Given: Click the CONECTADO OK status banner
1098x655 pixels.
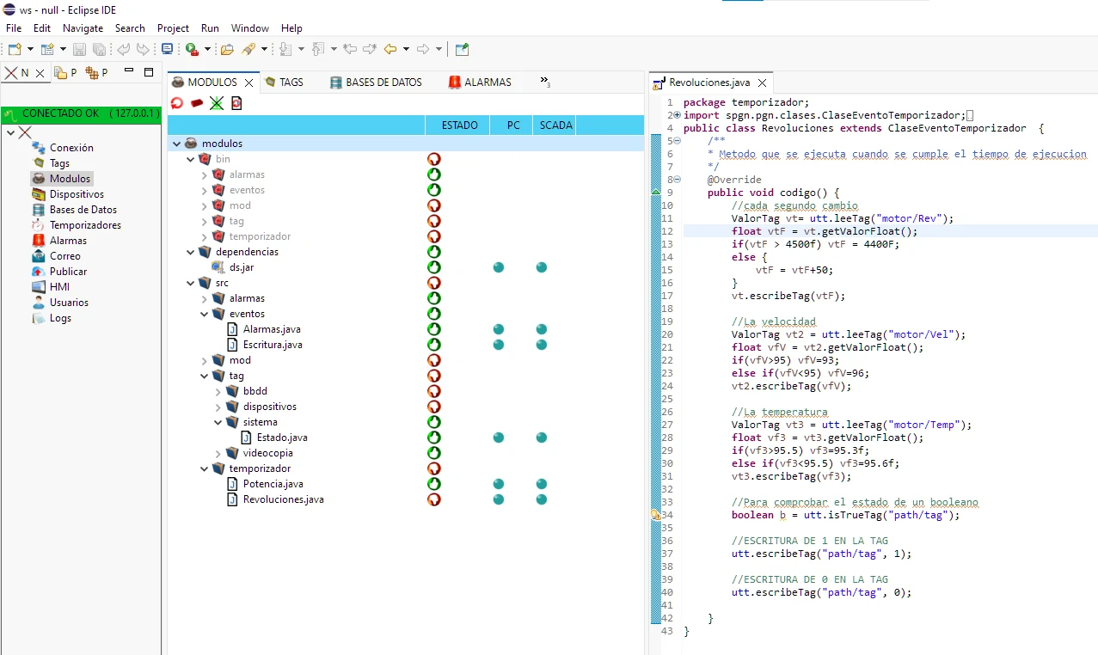Looking at the screenshot, I should pyautogui.click(x=81, y=114).
